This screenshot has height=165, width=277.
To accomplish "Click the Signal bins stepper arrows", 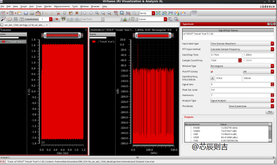I will click(272, 84).
